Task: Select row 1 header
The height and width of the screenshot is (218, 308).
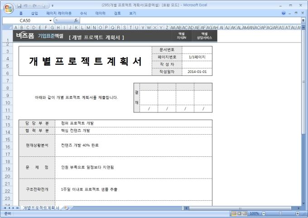Action: pyautogui.click(x=8, y=36)
